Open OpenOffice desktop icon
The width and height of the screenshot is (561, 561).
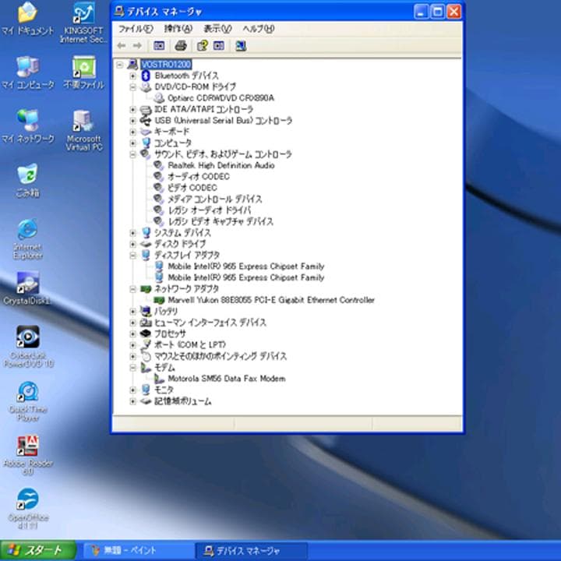tap(27, 509)
